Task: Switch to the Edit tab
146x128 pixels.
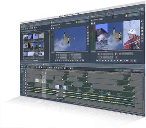Action: [93, 16]
